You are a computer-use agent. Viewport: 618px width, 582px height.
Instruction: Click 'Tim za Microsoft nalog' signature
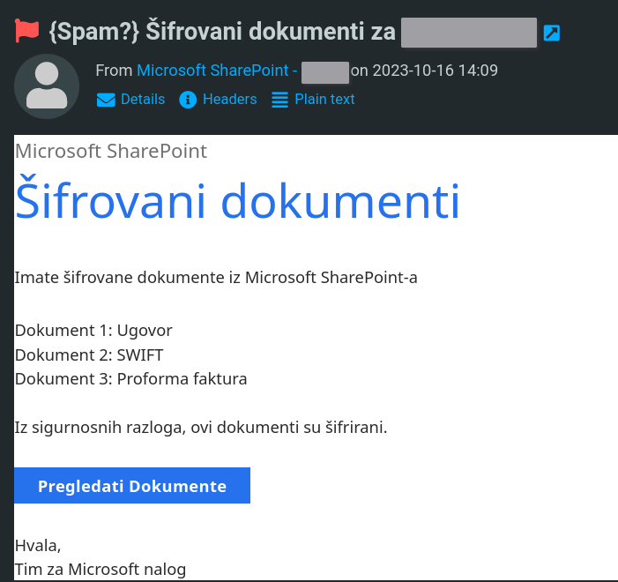click(101, 570)
